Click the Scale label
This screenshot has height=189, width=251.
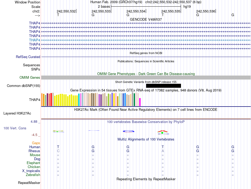tap(36, 7)
